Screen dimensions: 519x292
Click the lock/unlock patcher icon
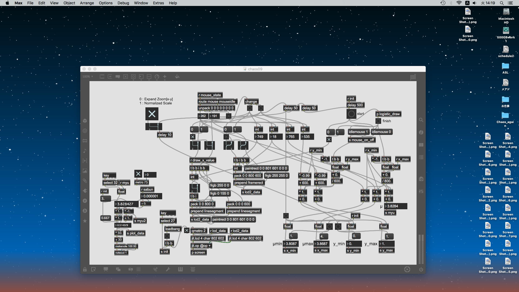click(85, 269)
